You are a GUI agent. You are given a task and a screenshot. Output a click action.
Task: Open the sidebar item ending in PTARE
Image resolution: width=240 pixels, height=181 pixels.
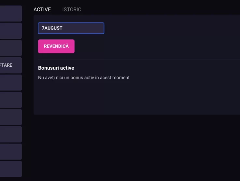click(11, 65)
